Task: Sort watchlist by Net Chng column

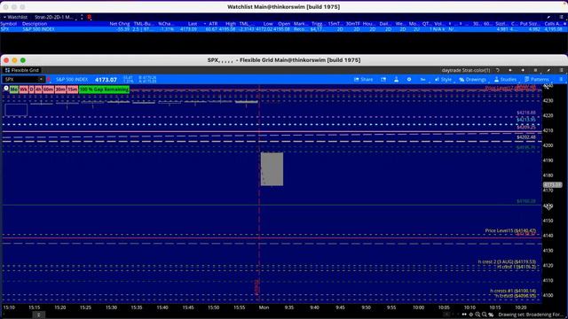Action: pyautogui.click(x=120, y=24)
